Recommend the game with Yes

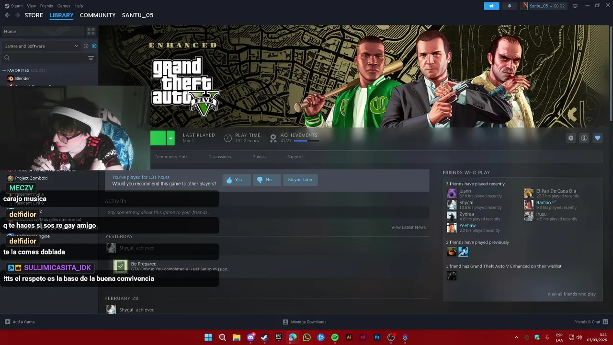(x=237, y=180)
